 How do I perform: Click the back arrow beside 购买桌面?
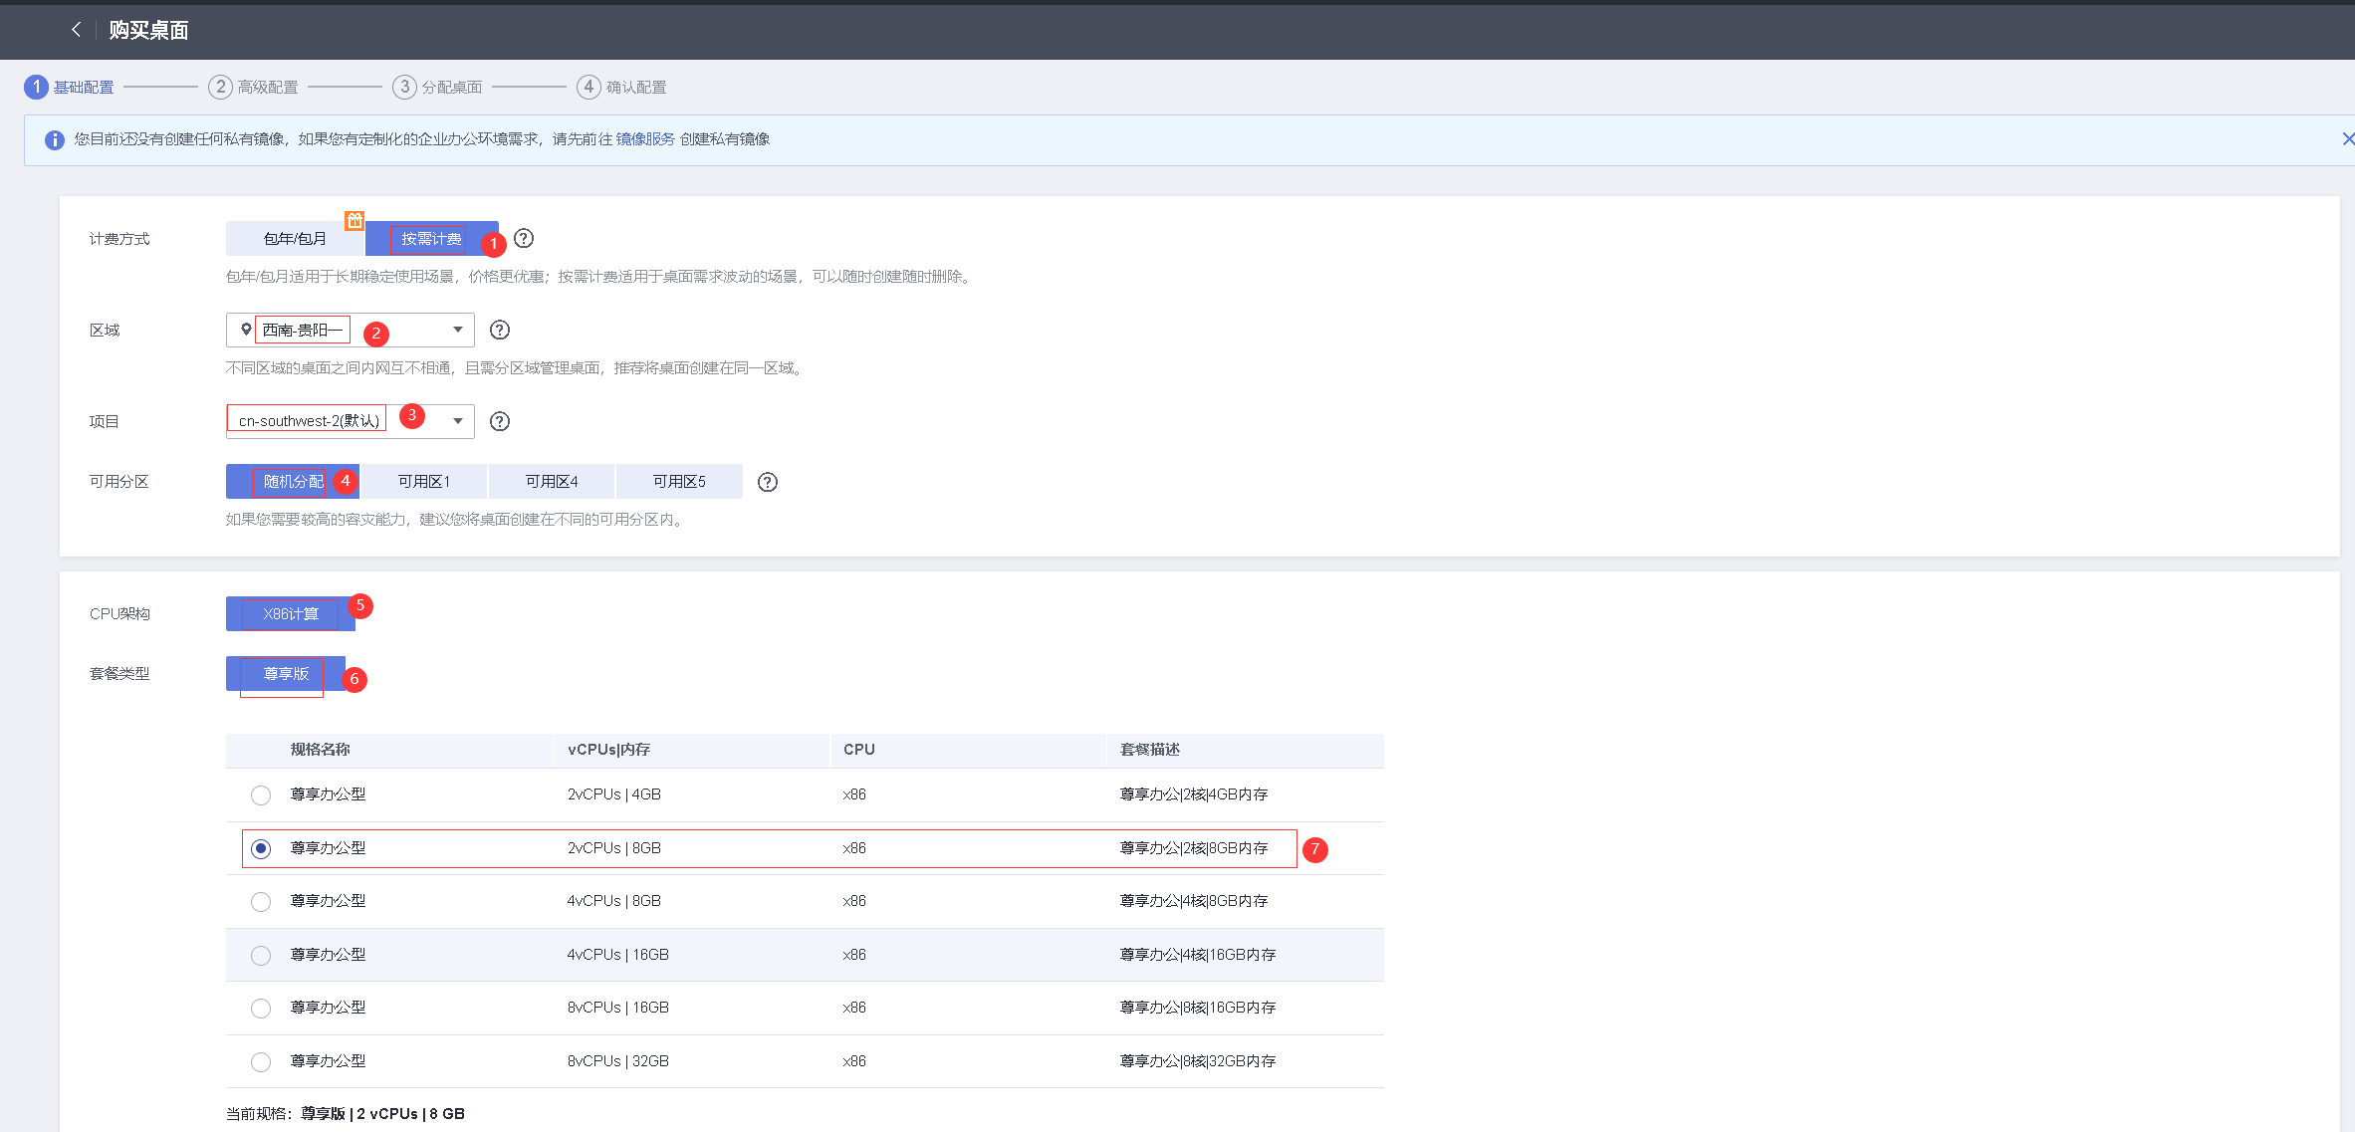[76, 30]
